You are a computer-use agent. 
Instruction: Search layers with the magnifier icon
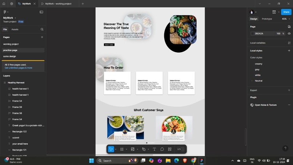[42, 29]
